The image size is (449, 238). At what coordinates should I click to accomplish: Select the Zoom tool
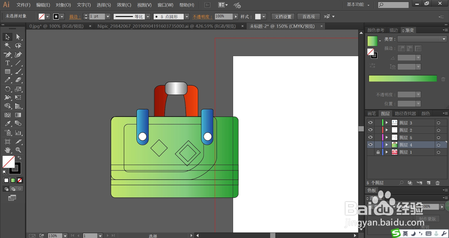pos(18,150)
